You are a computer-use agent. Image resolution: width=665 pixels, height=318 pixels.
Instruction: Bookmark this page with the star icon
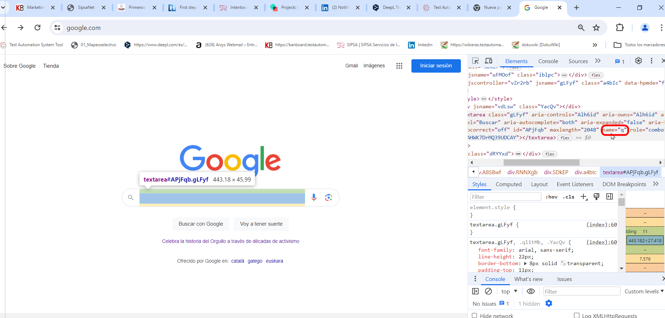(x=596, y=28)
